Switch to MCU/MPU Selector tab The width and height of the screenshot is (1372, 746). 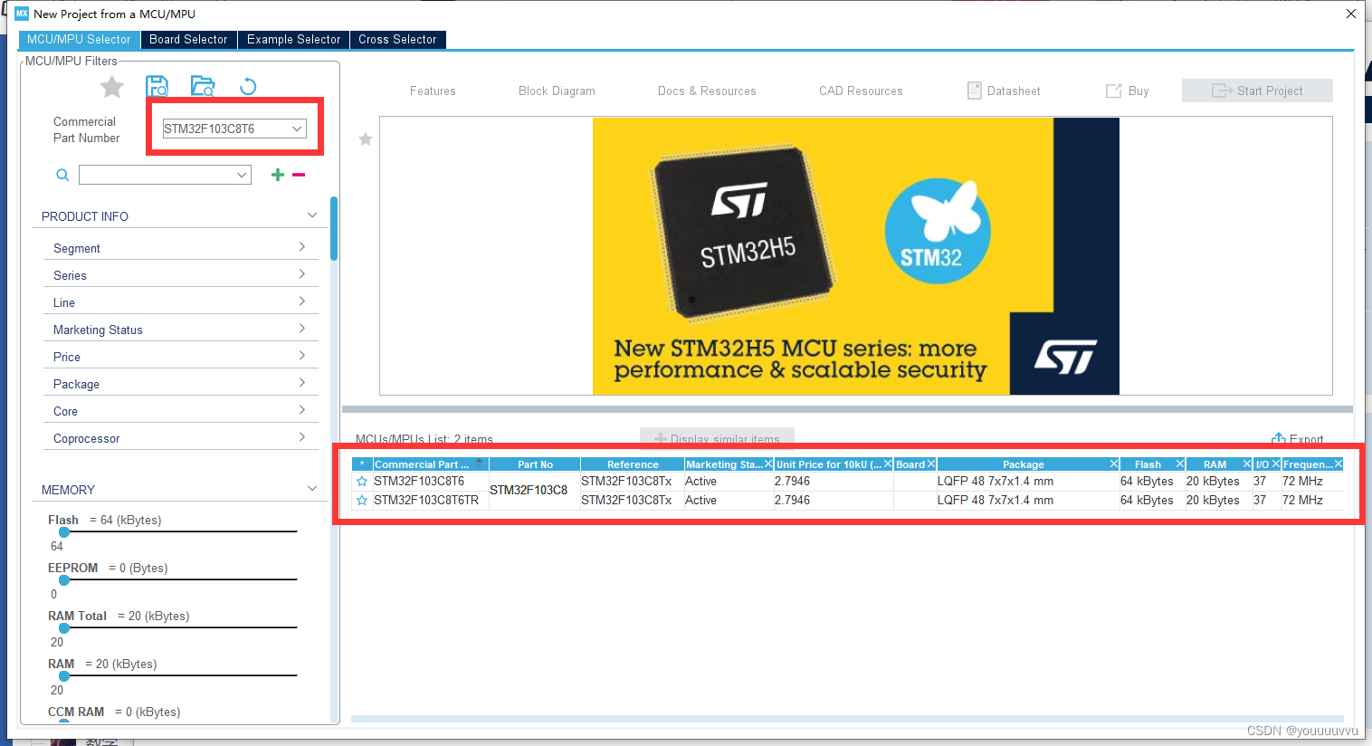[79, 40]
